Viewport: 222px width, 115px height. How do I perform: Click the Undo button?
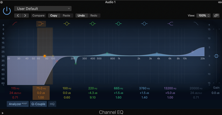pos(81,16)
